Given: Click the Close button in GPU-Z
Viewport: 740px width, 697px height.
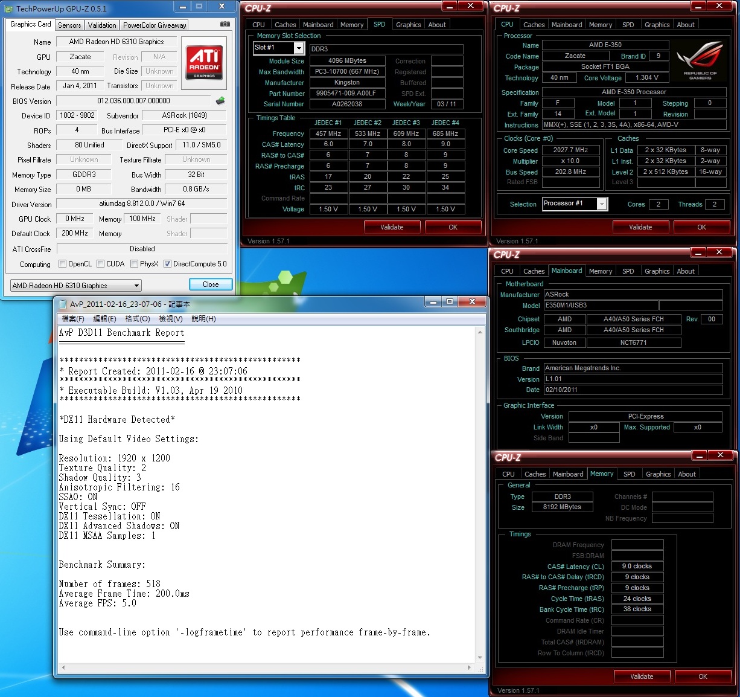Looking at the screenshot, I should pyautogui.click(x=211, y=284).
